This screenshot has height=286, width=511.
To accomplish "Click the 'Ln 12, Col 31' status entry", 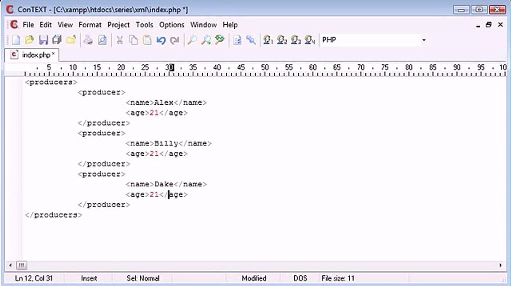I will [34, 278].
